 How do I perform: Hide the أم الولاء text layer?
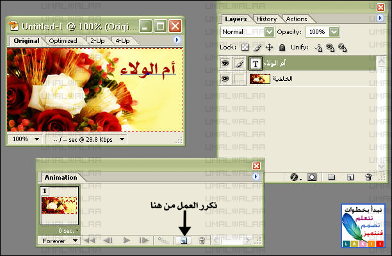click(x=225, y=63)
